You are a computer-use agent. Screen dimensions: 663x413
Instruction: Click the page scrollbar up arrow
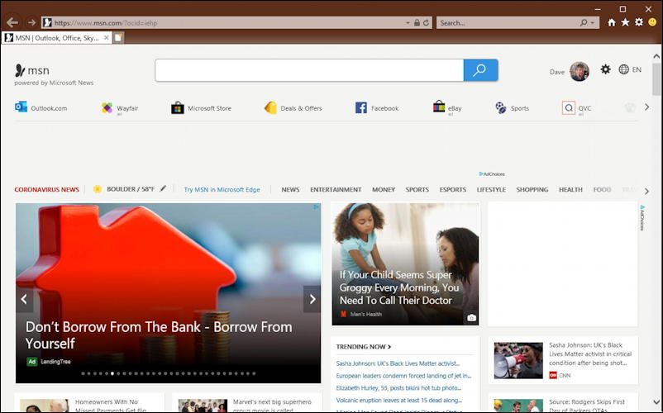pyautogui.click(x=656, y=55)
